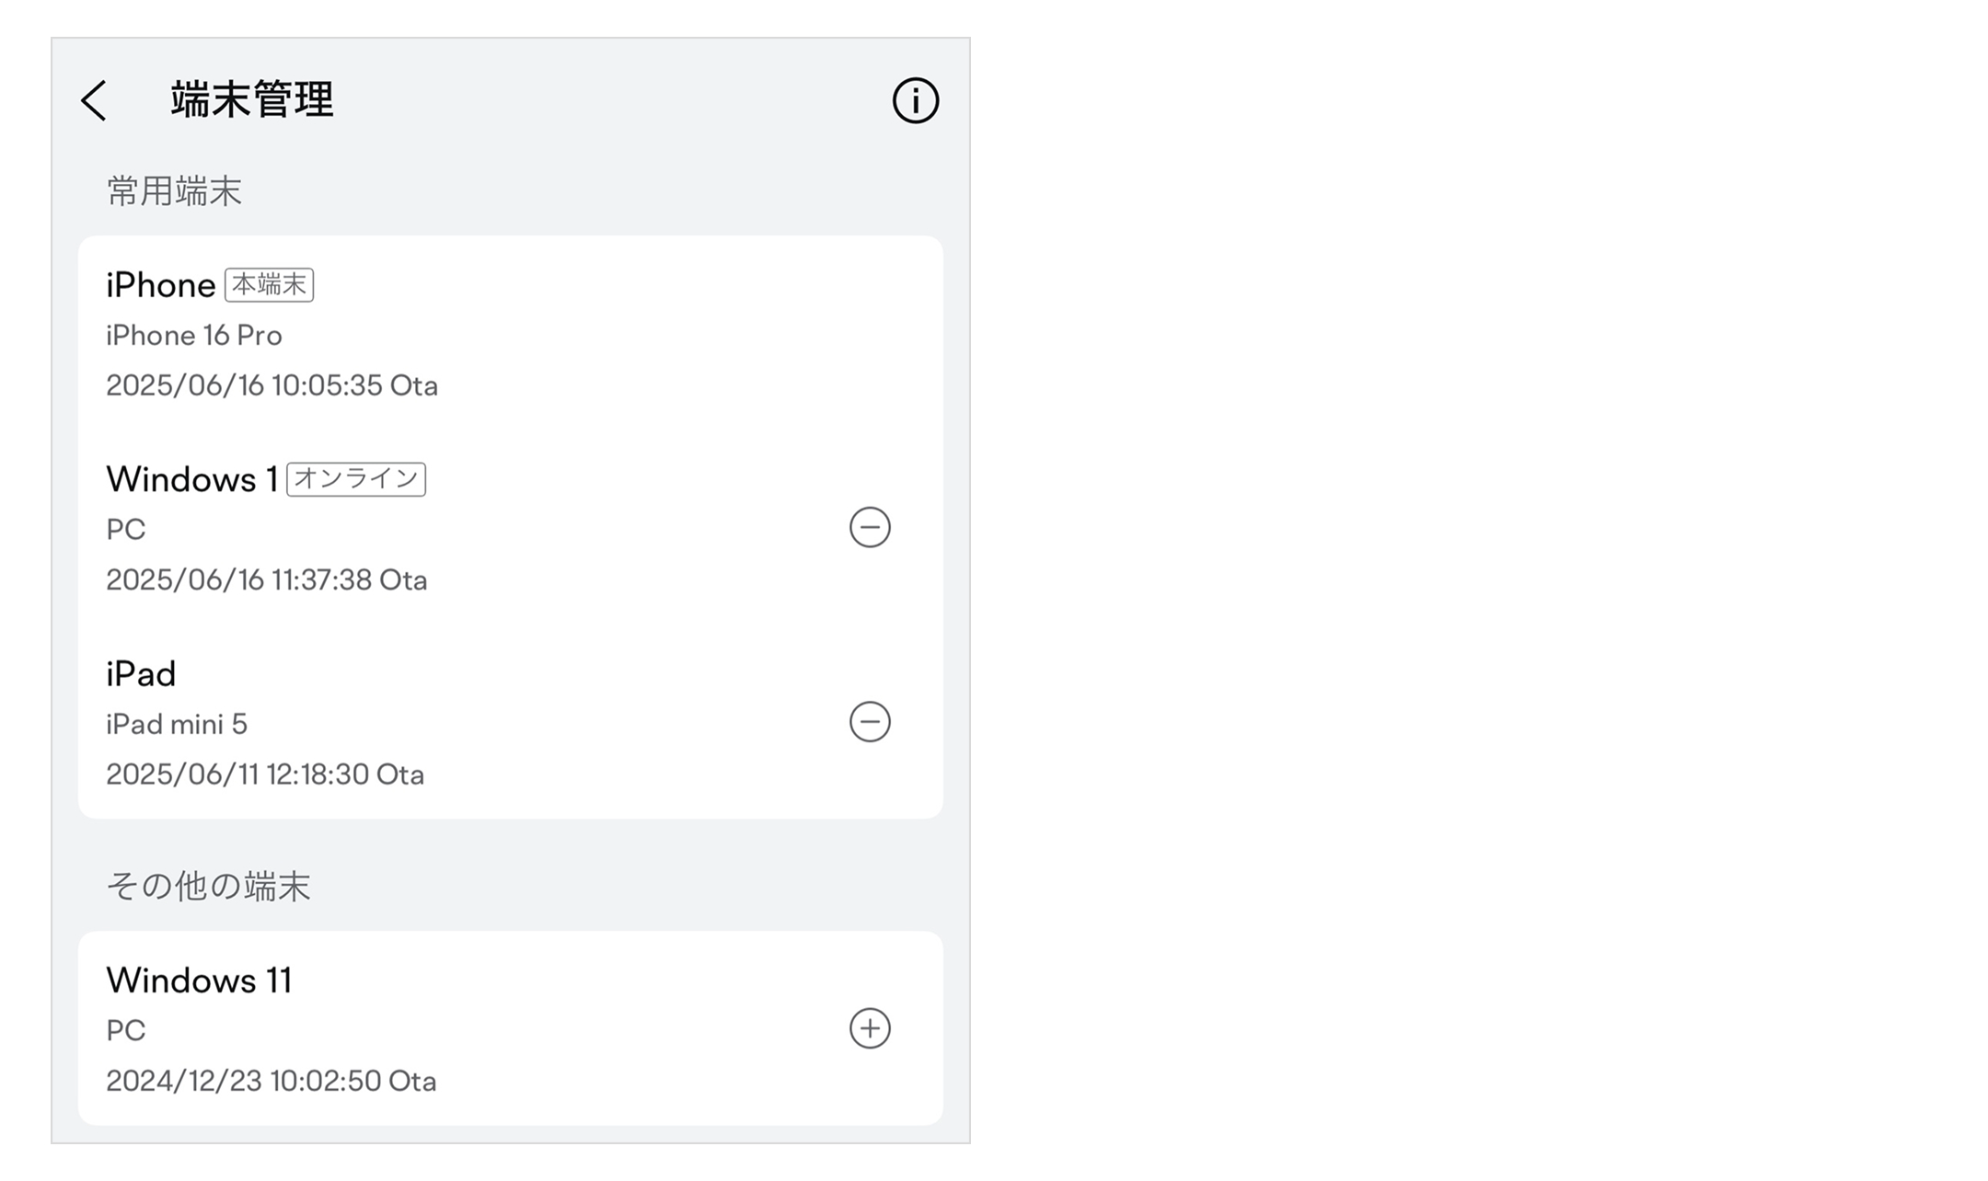This screenshot has width=1988, height=1181.
Task: Click the 2025/06/11 12:18:30 timestamp
Action: pos(265,774)
